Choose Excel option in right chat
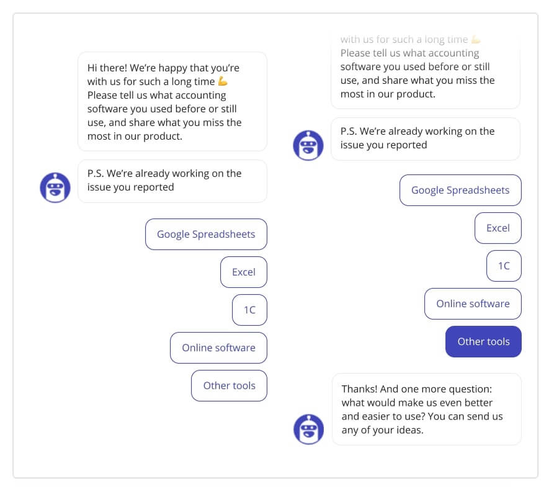Screen dimensions: 549x489 (498, 228)
